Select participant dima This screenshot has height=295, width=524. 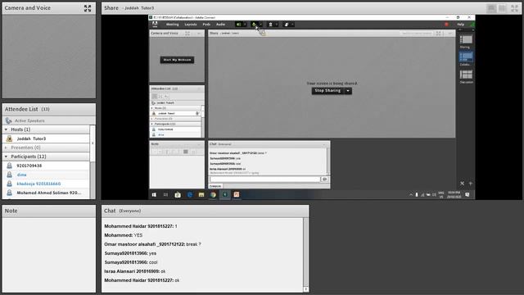point(46,175)
